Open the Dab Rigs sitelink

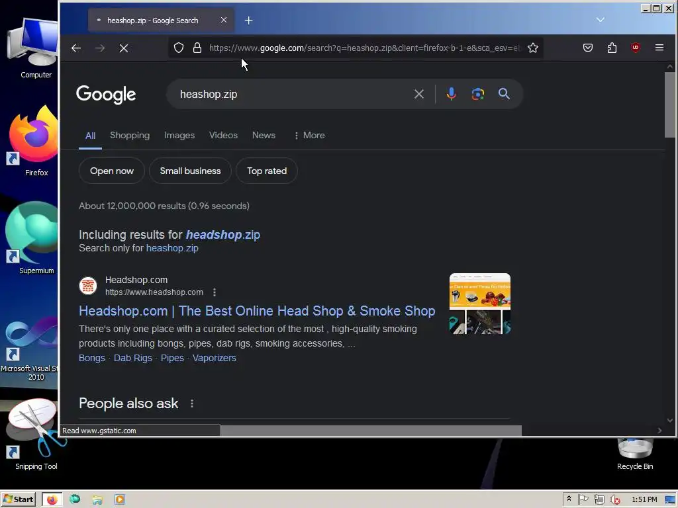click(x=132, y=358)
